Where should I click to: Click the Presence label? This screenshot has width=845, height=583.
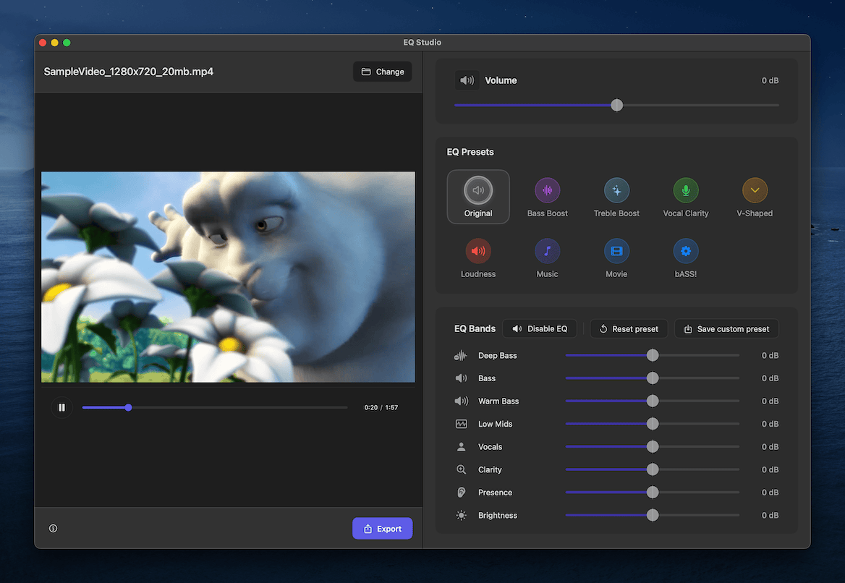[496, 493]
